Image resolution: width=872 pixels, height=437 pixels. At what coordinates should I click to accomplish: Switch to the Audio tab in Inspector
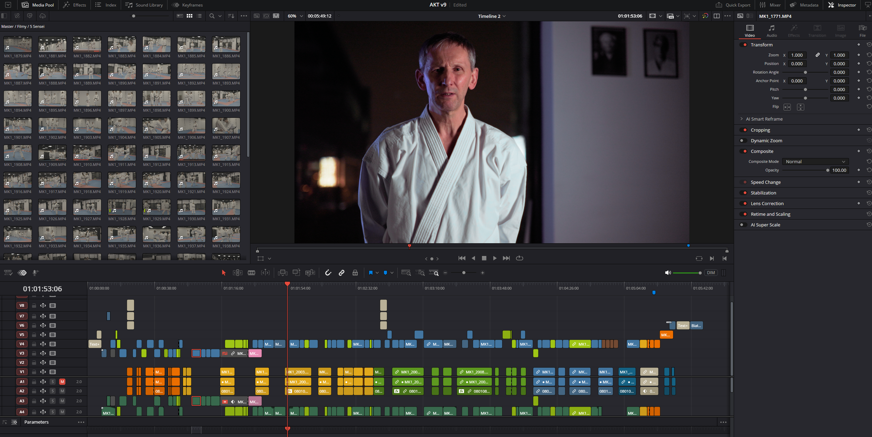point(772,31)
